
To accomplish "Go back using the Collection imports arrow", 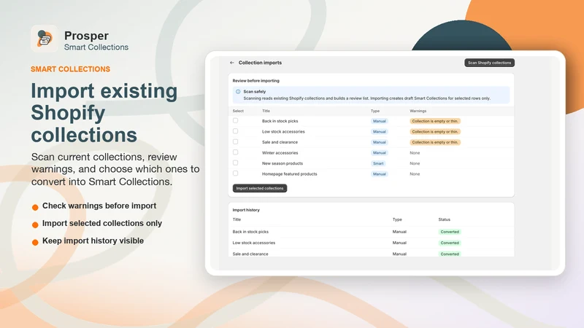I will [x=232, y=63].
